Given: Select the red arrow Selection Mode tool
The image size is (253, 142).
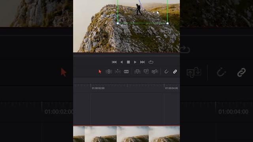Looking at the screenshot, I should (x=100, y=71).
